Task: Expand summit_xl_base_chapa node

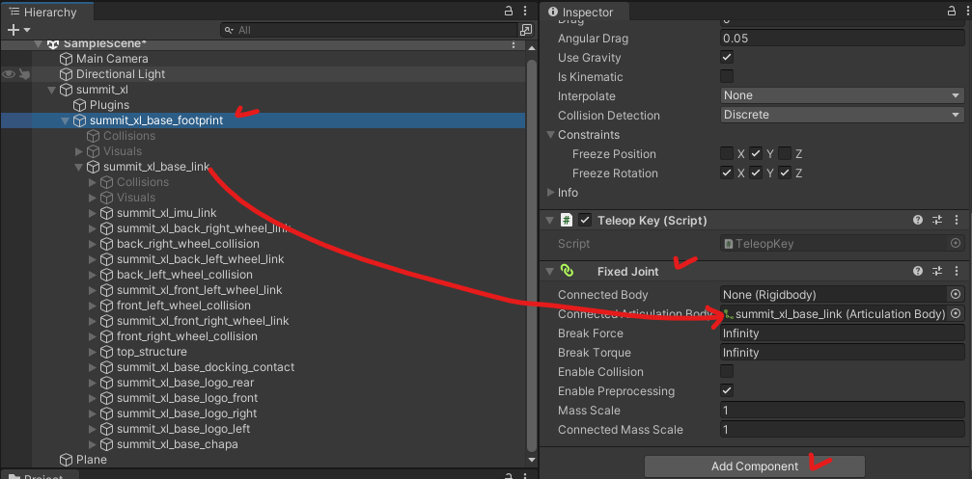Action: 93,444
